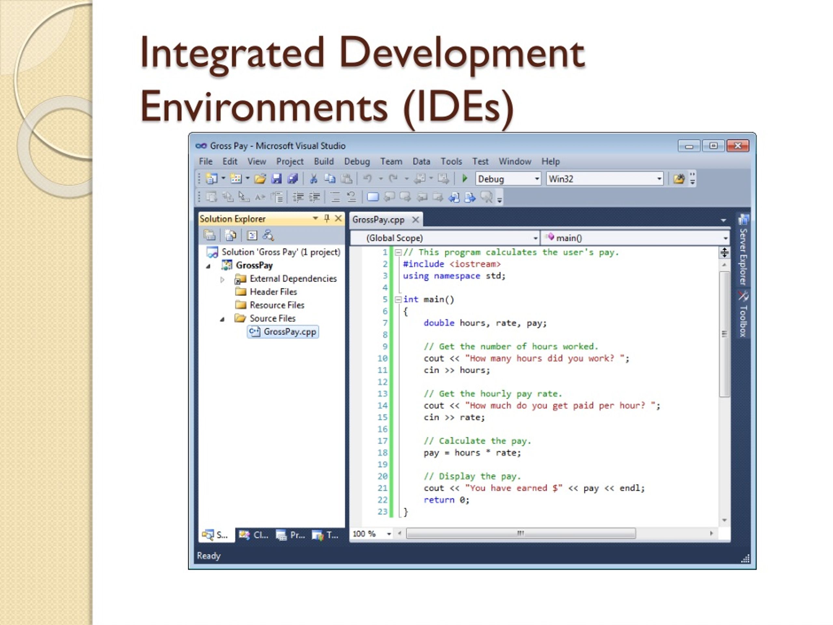
Task: Click the toolbar icon right of Win32 dropdown
Action: click(679, 179)
